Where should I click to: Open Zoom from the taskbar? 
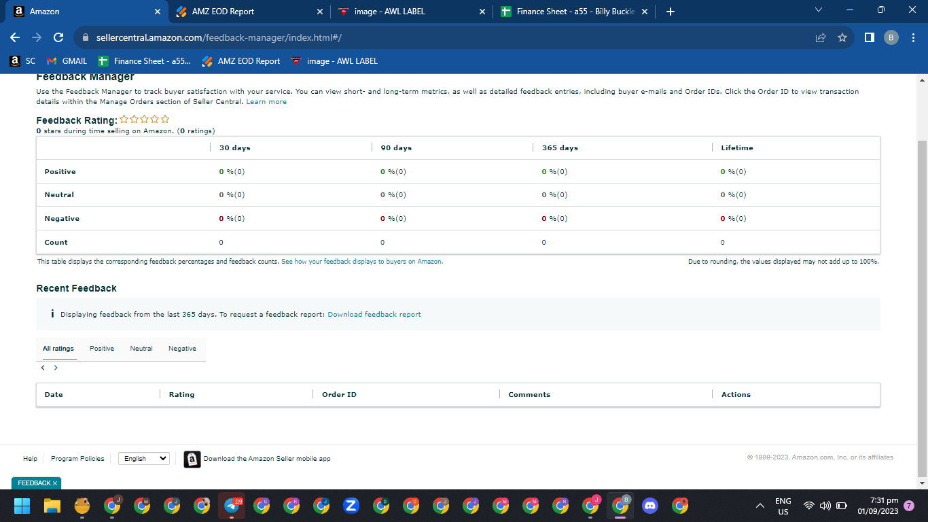tap(351, 506)
